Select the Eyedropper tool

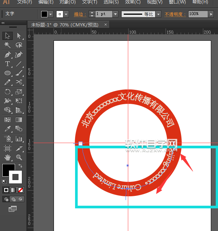tap(8, 129)
